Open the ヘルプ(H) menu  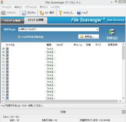click(55, 7)
